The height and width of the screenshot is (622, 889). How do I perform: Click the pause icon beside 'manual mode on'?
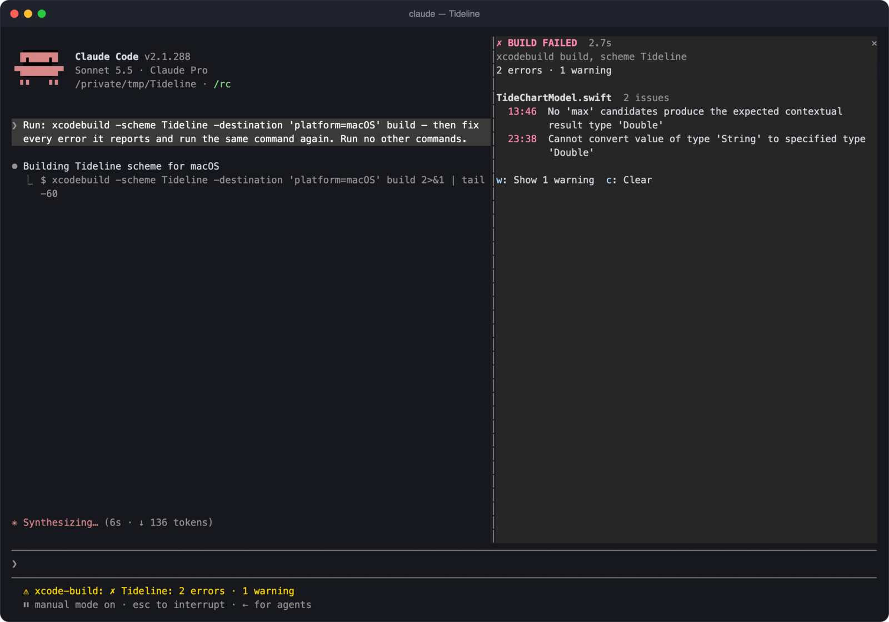click(26, 605)
